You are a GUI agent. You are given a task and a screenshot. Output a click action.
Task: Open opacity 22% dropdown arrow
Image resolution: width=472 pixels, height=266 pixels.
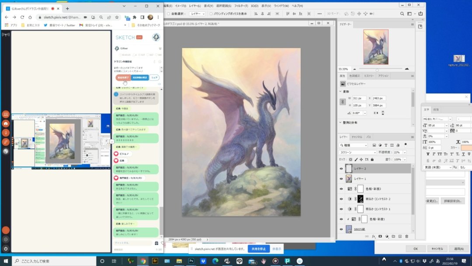coord(405,152)
